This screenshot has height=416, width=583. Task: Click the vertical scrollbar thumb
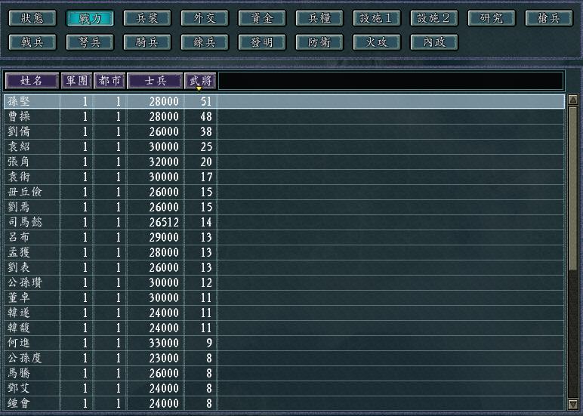coord(573,188)
